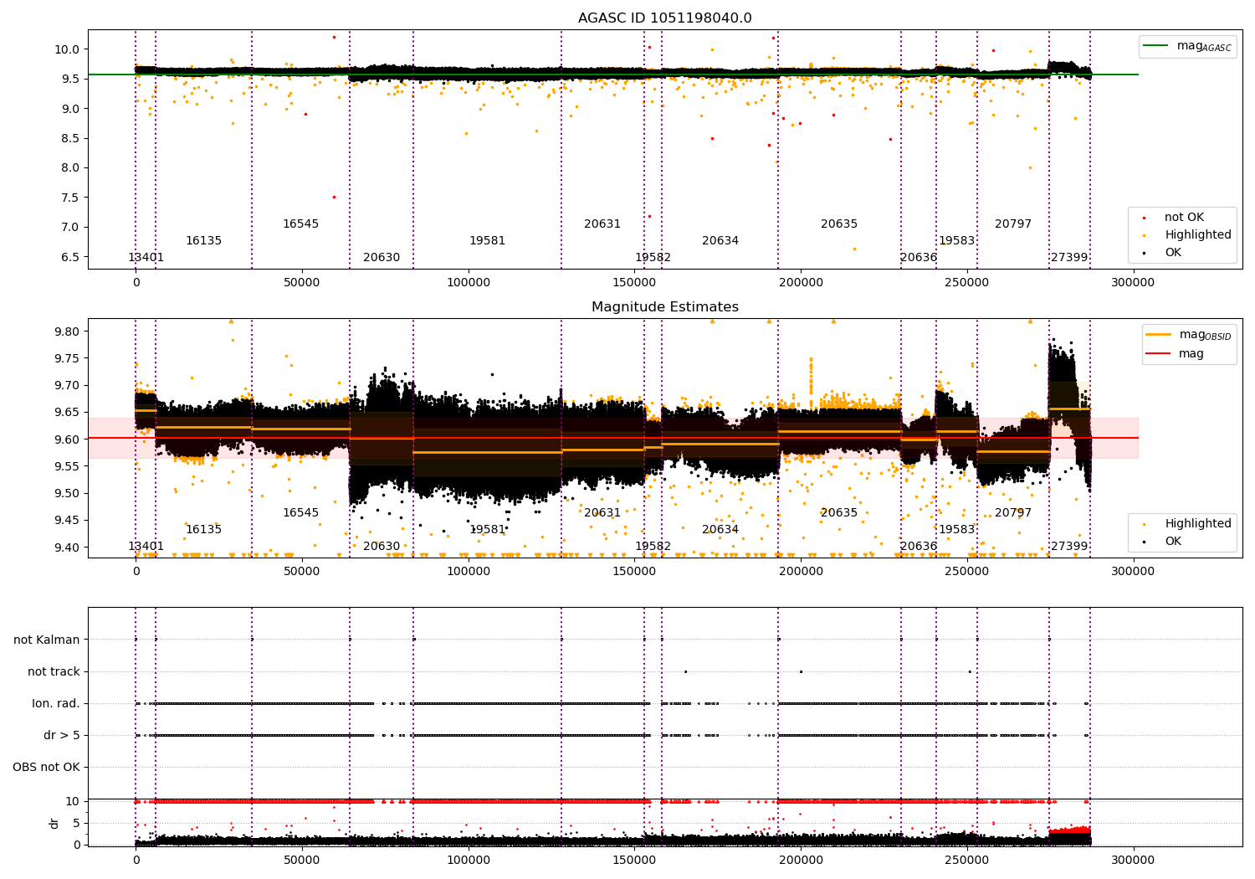
Task: Click the 9.40 y-tick on middle plot
Action: tap(66, 547)
